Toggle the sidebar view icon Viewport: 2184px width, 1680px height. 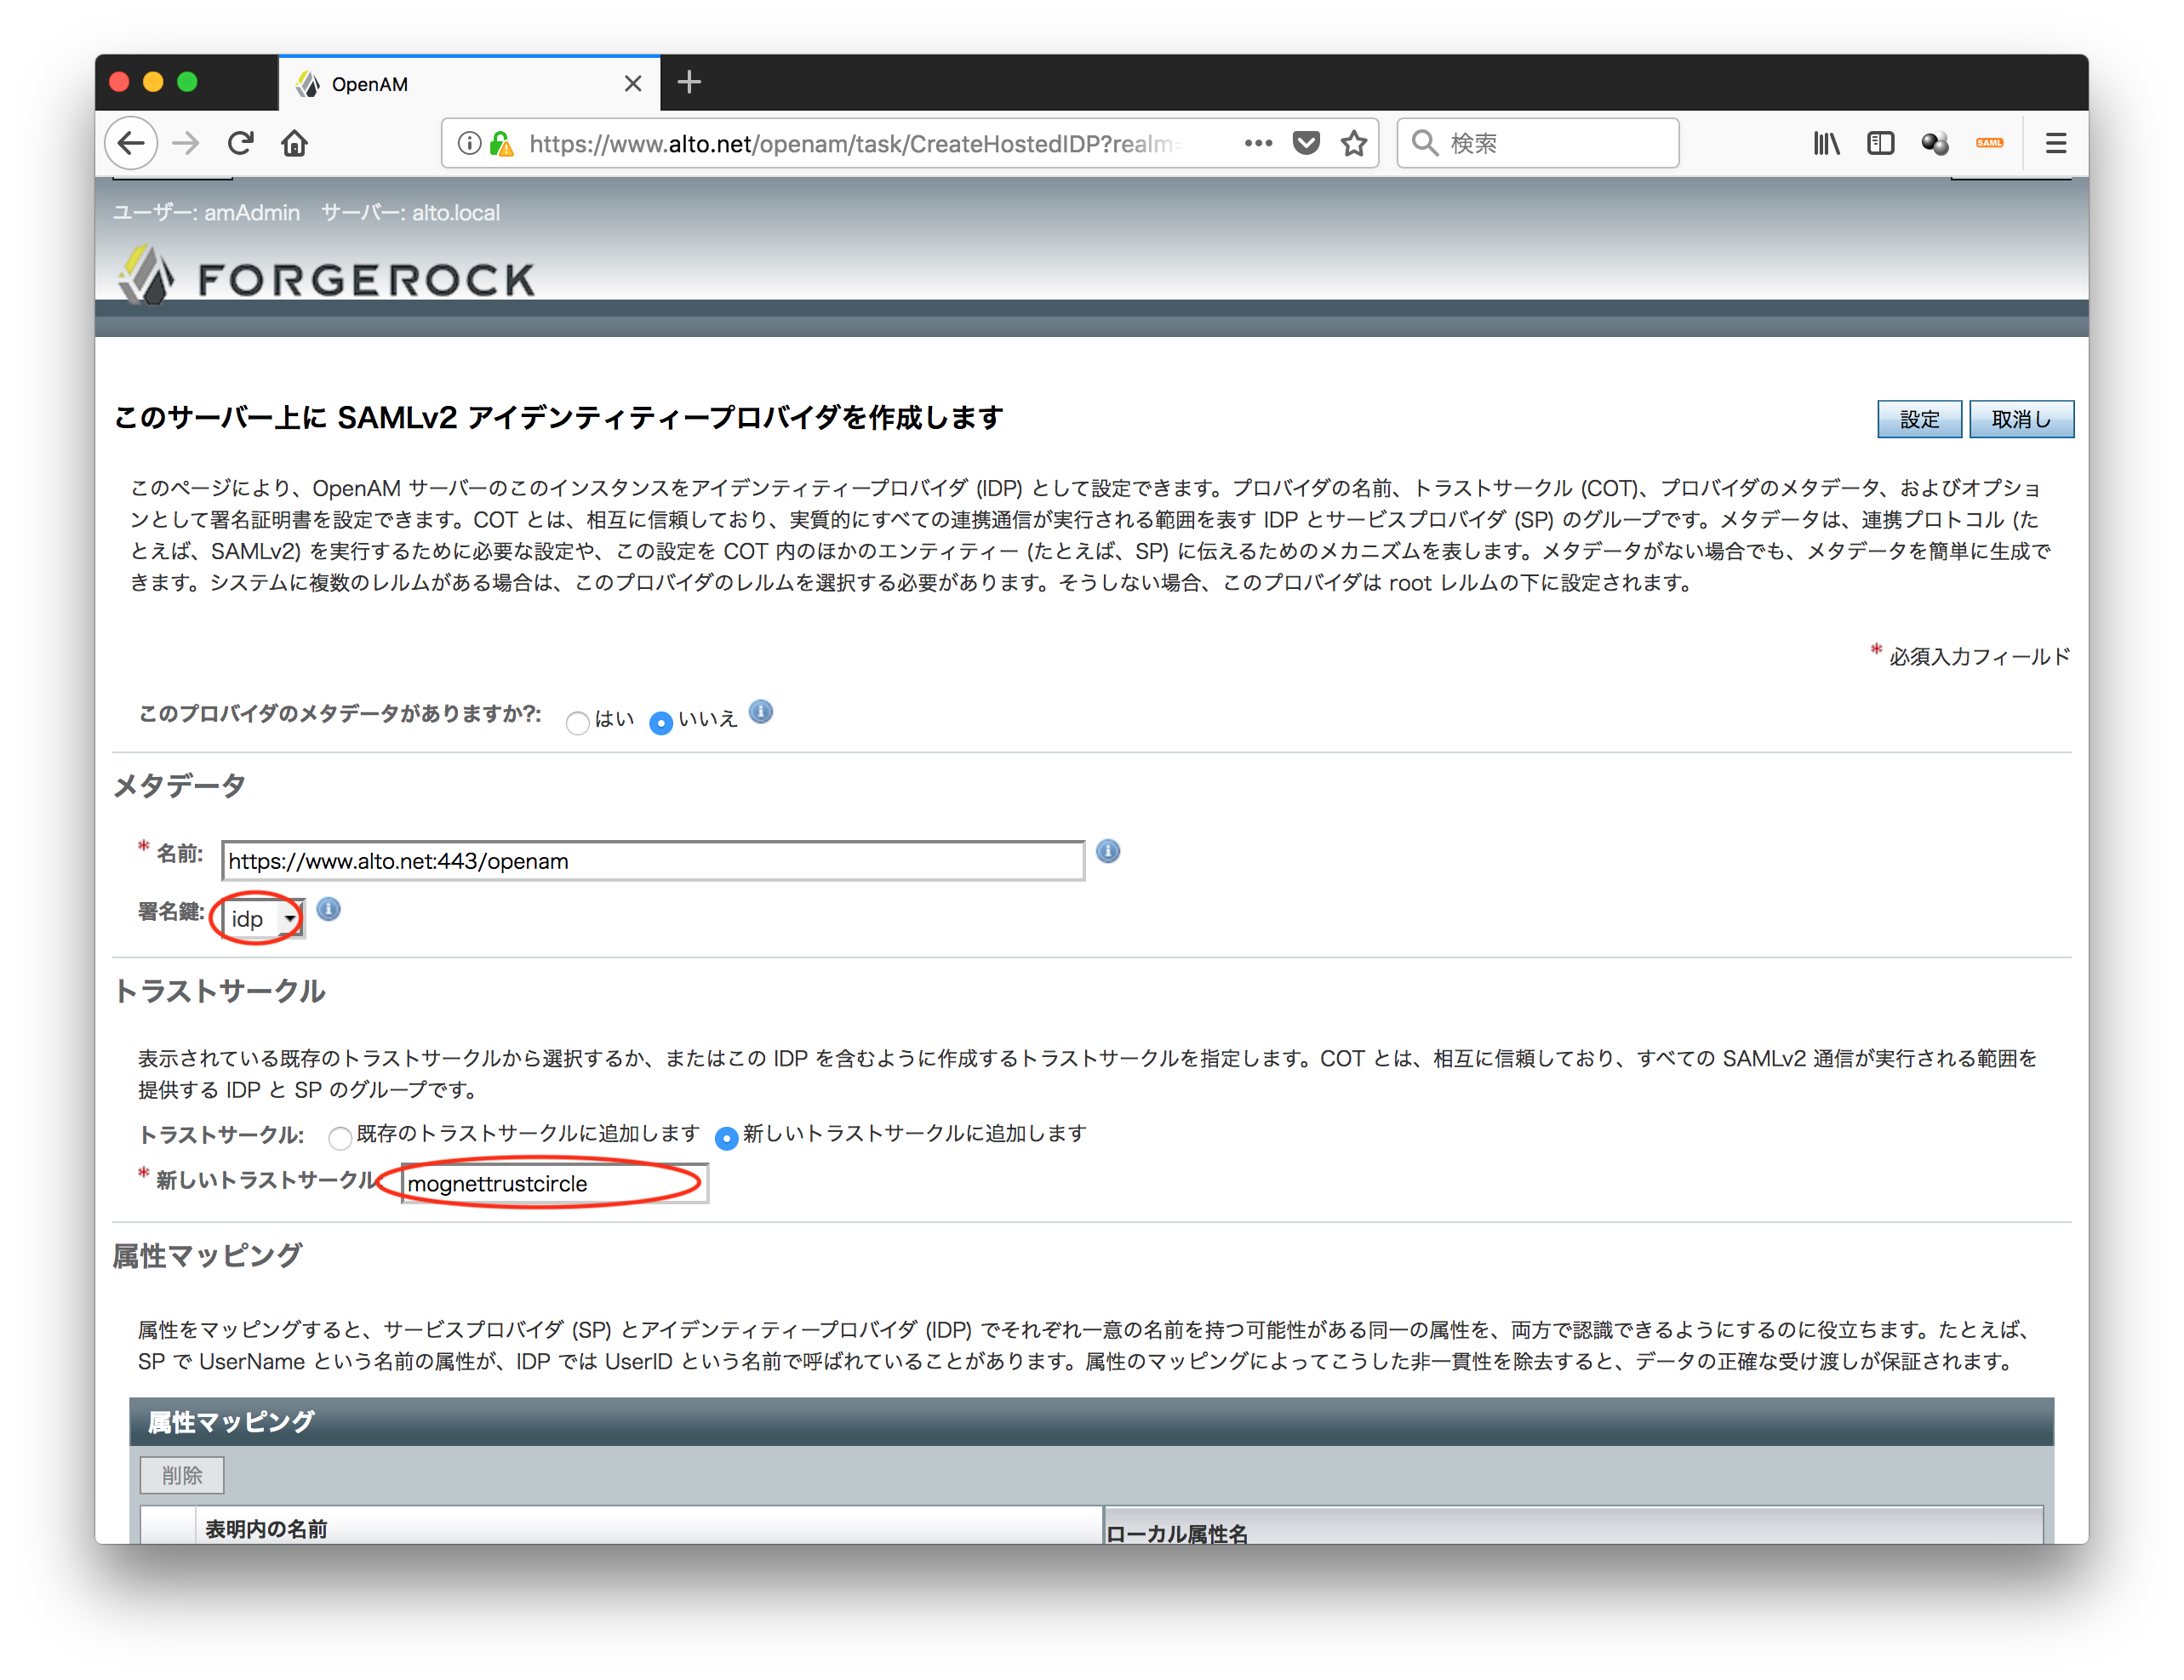(x=1880, y=143)
